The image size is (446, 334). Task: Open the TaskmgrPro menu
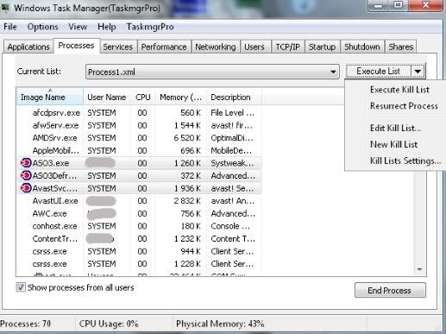[x=150, y=27]
